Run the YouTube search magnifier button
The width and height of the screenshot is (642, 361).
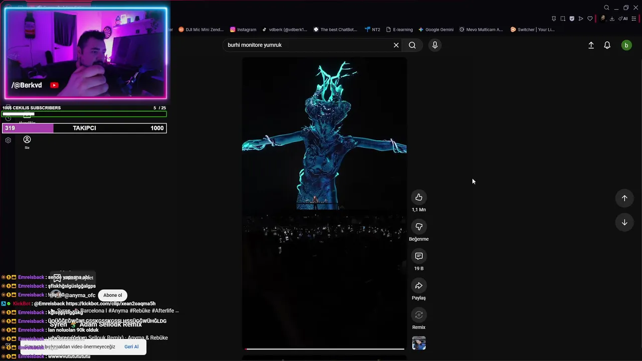coord(412,45)
